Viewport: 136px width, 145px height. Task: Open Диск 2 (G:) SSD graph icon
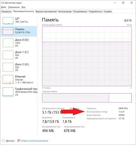pos(8,67)
